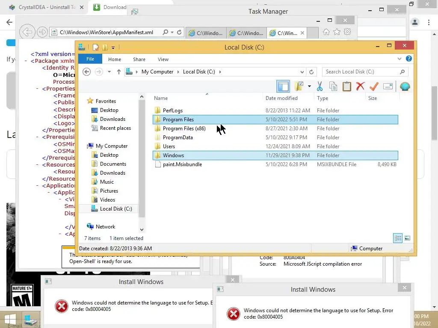Viewport: 438px width, 328px height.
Task: Open the Share ribbon tab
Action: (139, 59)
